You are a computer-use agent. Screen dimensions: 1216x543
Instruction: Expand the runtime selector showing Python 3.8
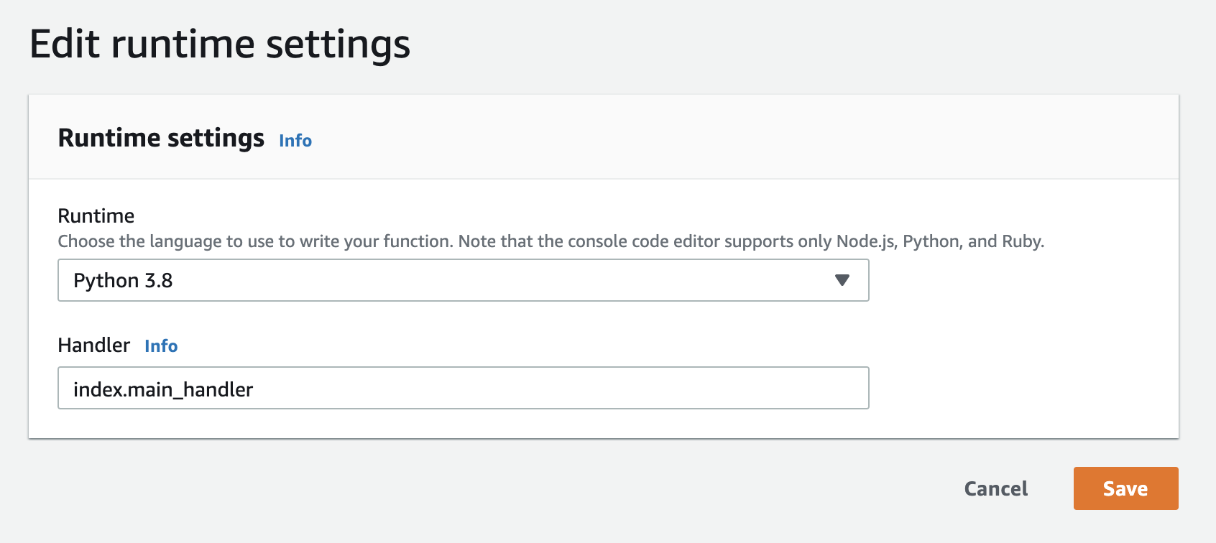(463, 280)
